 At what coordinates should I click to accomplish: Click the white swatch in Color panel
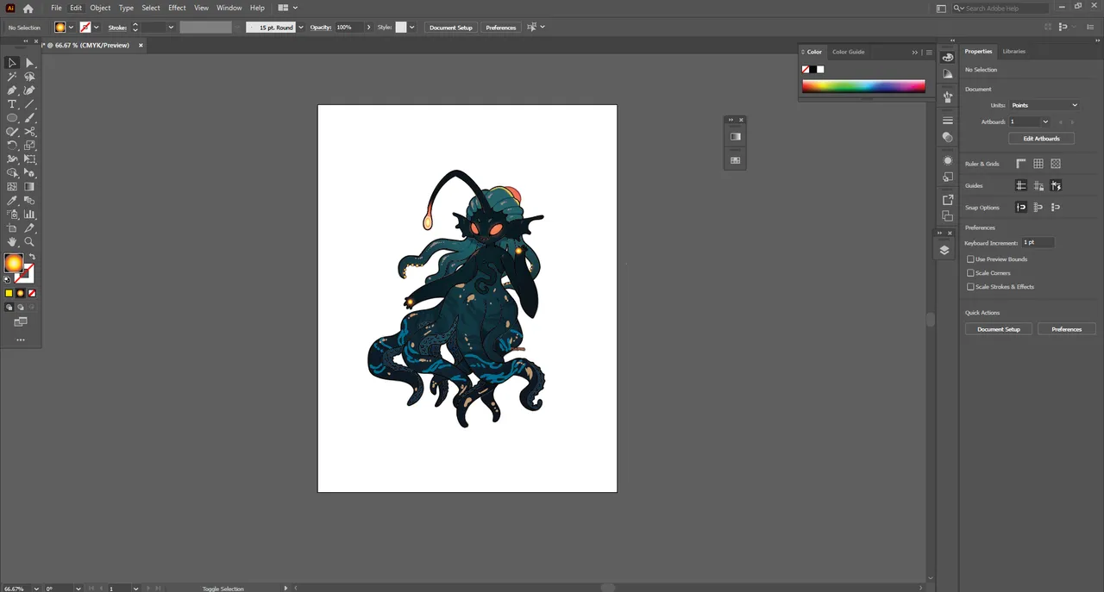click(x=820, y=70)
